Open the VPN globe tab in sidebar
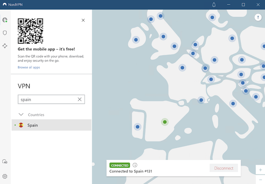The image size is (265, 184). coord(5,20)
